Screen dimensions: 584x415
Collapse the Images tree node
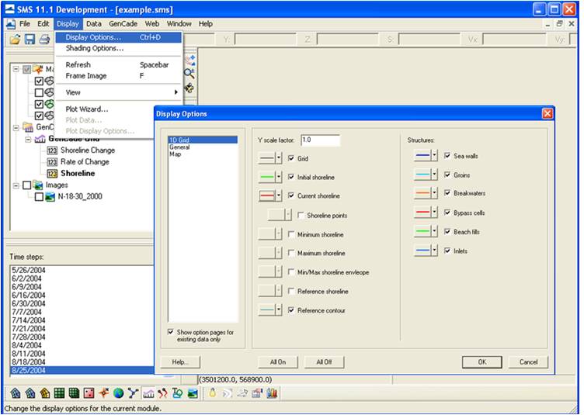click(x=16, y=185)
